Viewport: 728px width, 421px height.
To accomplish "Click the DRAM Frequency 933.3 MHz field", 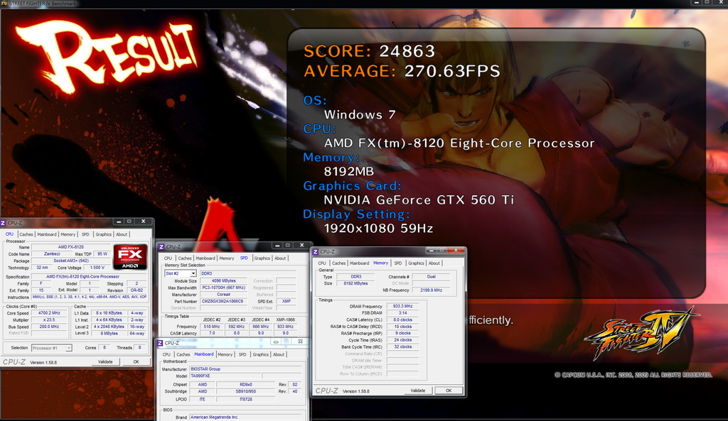I will [402, 307].
